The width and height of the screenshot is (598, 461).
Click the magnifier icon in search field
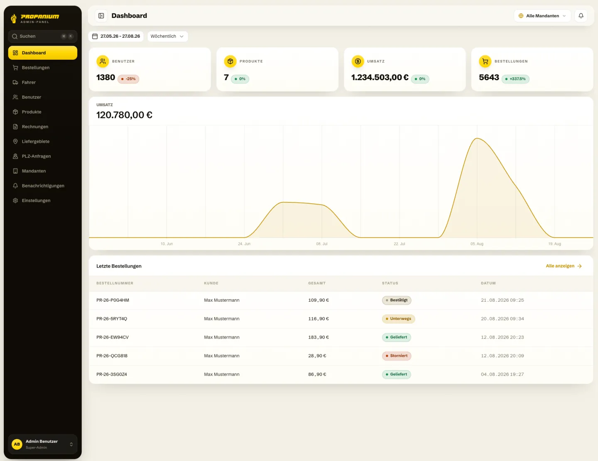tap(15, 37)
